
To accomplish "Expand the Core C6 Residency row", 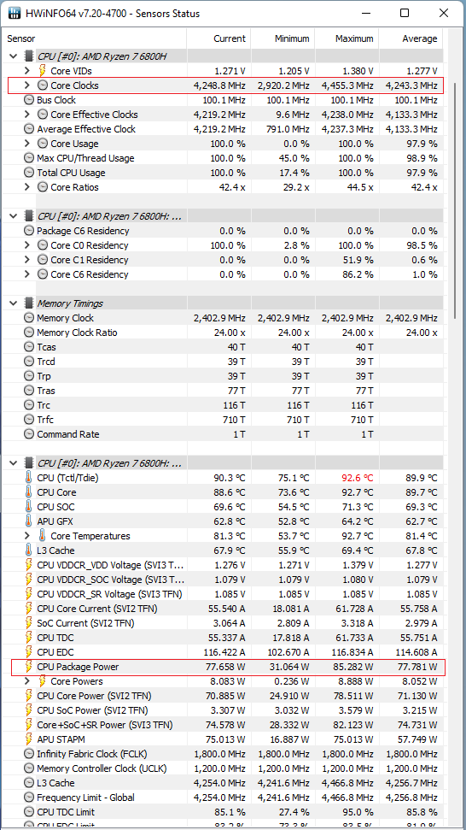I will click(x=27, y=274).
